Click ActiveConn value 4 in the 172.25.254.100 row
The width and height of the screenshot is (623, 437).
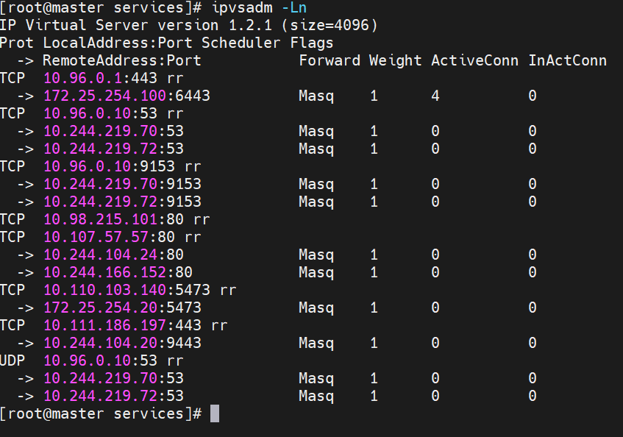point(435,96)
